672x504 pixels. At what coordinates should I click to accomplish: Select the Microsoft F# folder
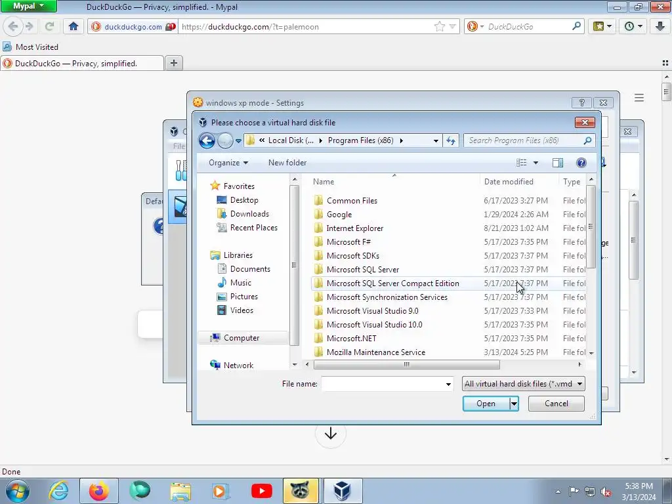[x=348, y=241]
